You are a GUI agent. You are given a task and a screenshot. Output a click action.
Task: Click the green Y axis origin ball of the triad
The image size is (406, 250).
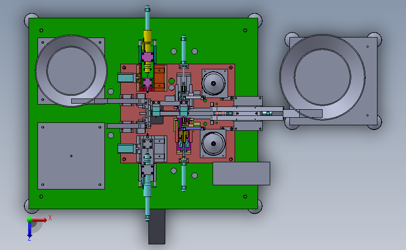pos(30,220)
